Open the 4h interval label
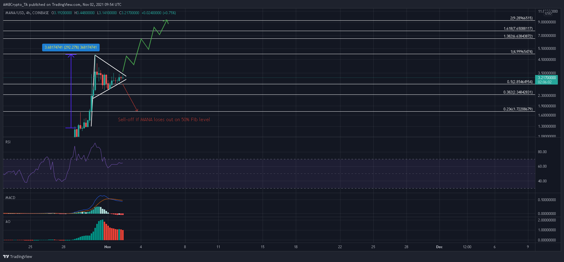Screen dimensions: 564x262 point(28,13)
